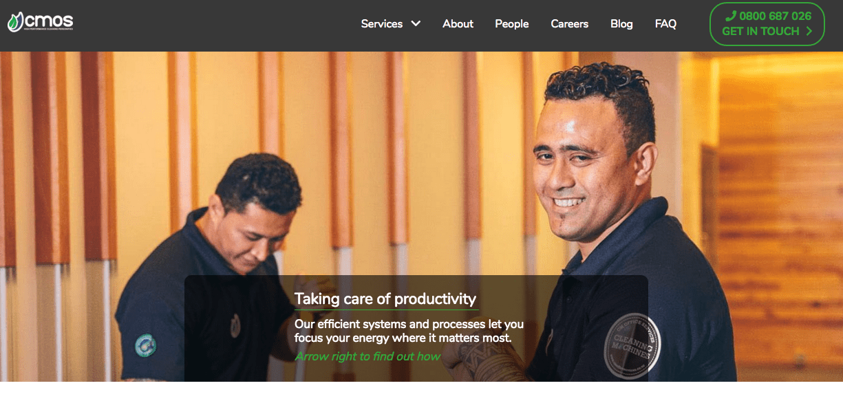The width and height of the screenshot is (843, 401).
Task: Click the Cleaning Machines badge on shirt
Action: click(632, 345)
